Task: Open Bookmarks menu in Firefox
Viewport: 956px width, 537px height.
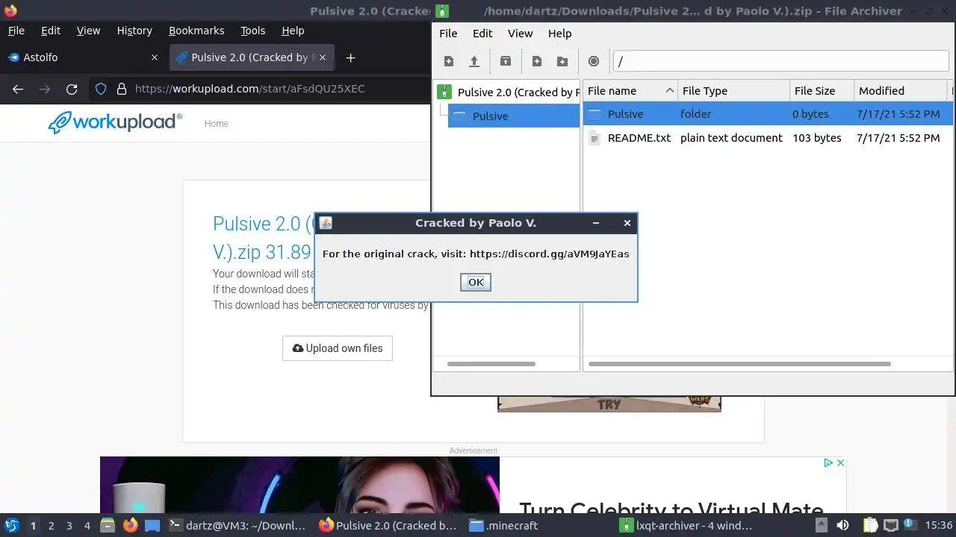Action: click(196, 31)
